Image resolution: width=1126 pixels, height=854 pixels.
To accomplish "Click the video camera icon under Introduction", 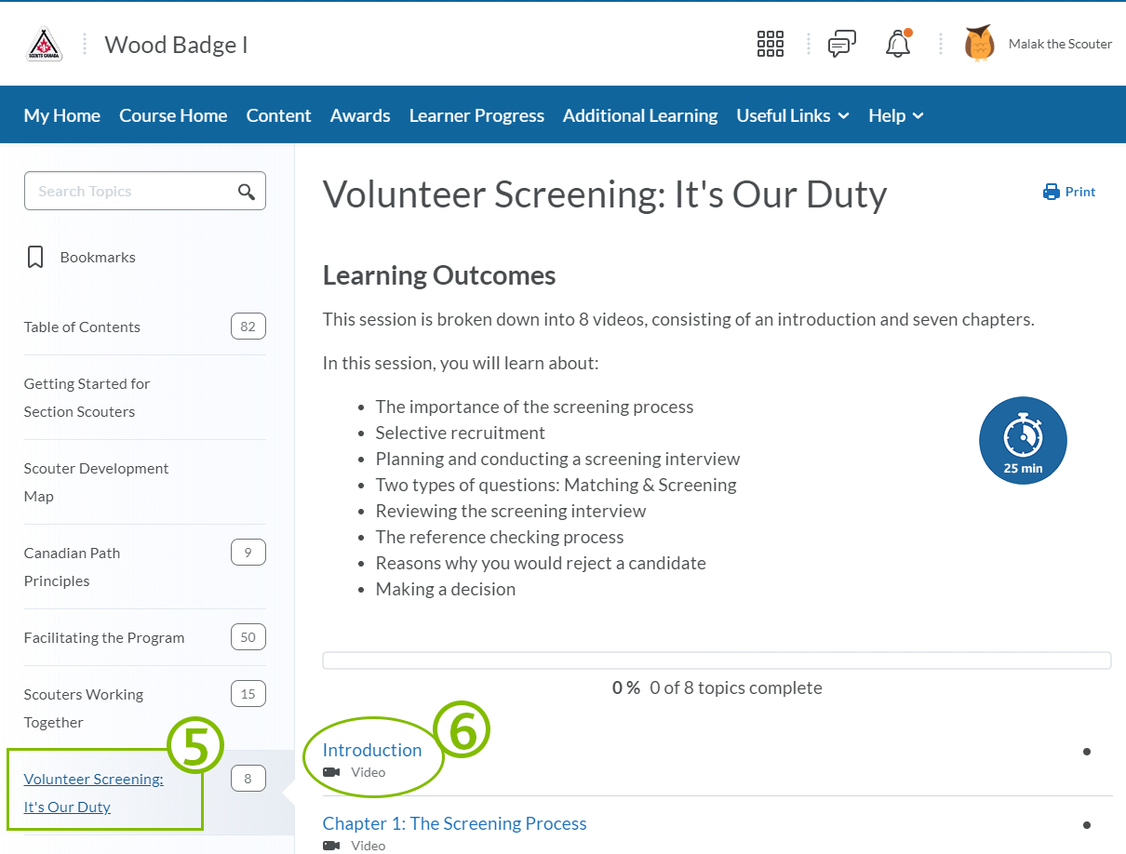I will (x=330, y=771).
